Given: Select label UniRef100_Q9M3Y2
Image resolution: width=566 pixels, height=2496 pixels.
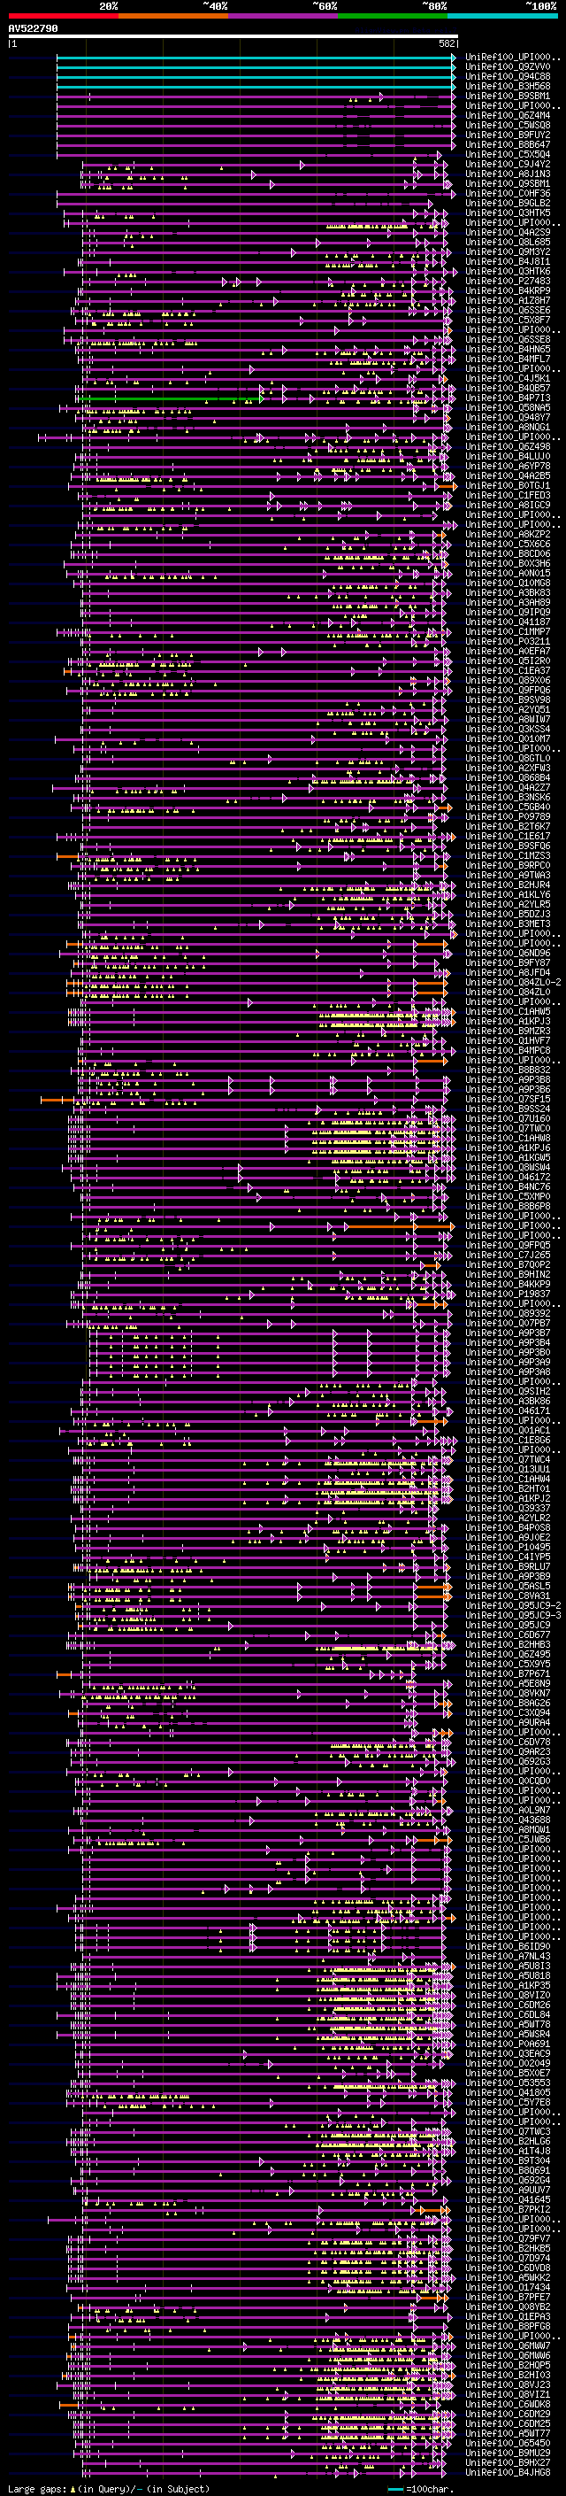Looking at the screenshot, I should tap(508, 252).
